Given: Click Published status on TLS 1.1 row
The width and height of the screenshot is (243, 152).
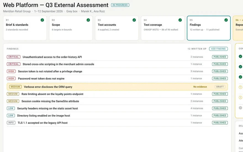Looking at the screenshot, I should click(220, 123).
